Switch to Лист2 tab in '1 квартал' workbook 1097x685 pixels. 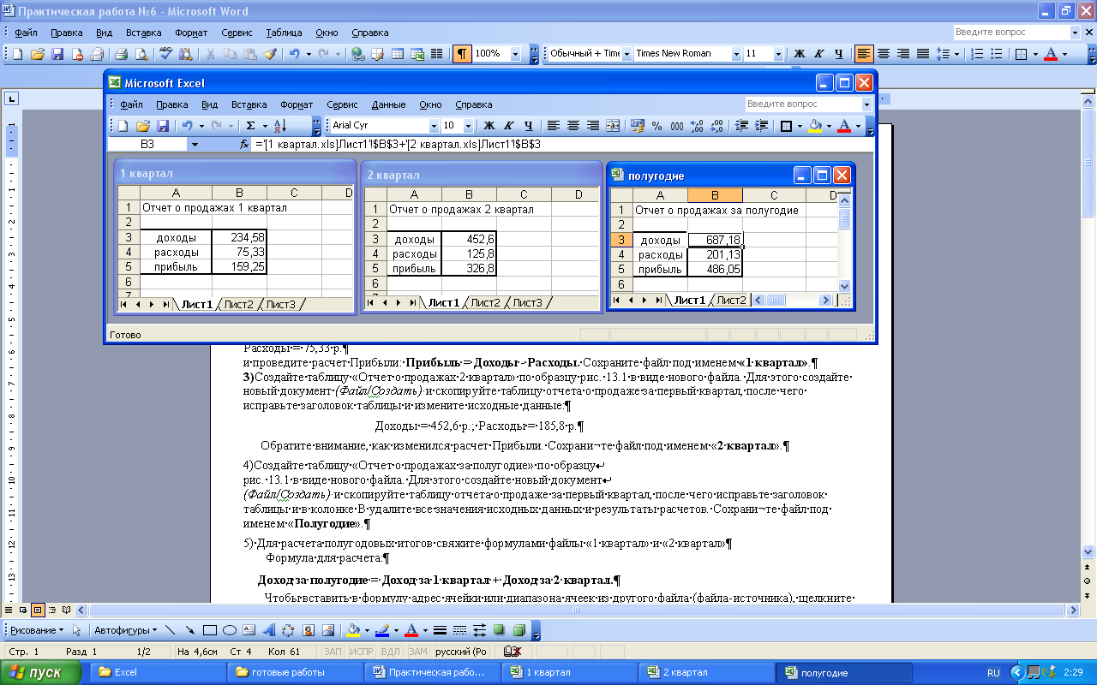tap(239, 304)
